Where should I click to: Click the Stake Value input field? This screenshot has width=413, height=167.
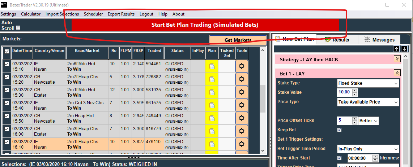click(344, 93)
